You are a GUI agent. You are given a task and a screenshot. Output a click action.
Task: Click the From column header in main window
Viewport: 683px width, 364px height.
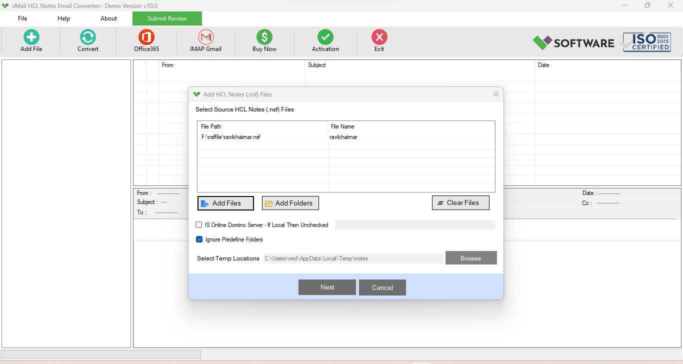tap(232, 65)
